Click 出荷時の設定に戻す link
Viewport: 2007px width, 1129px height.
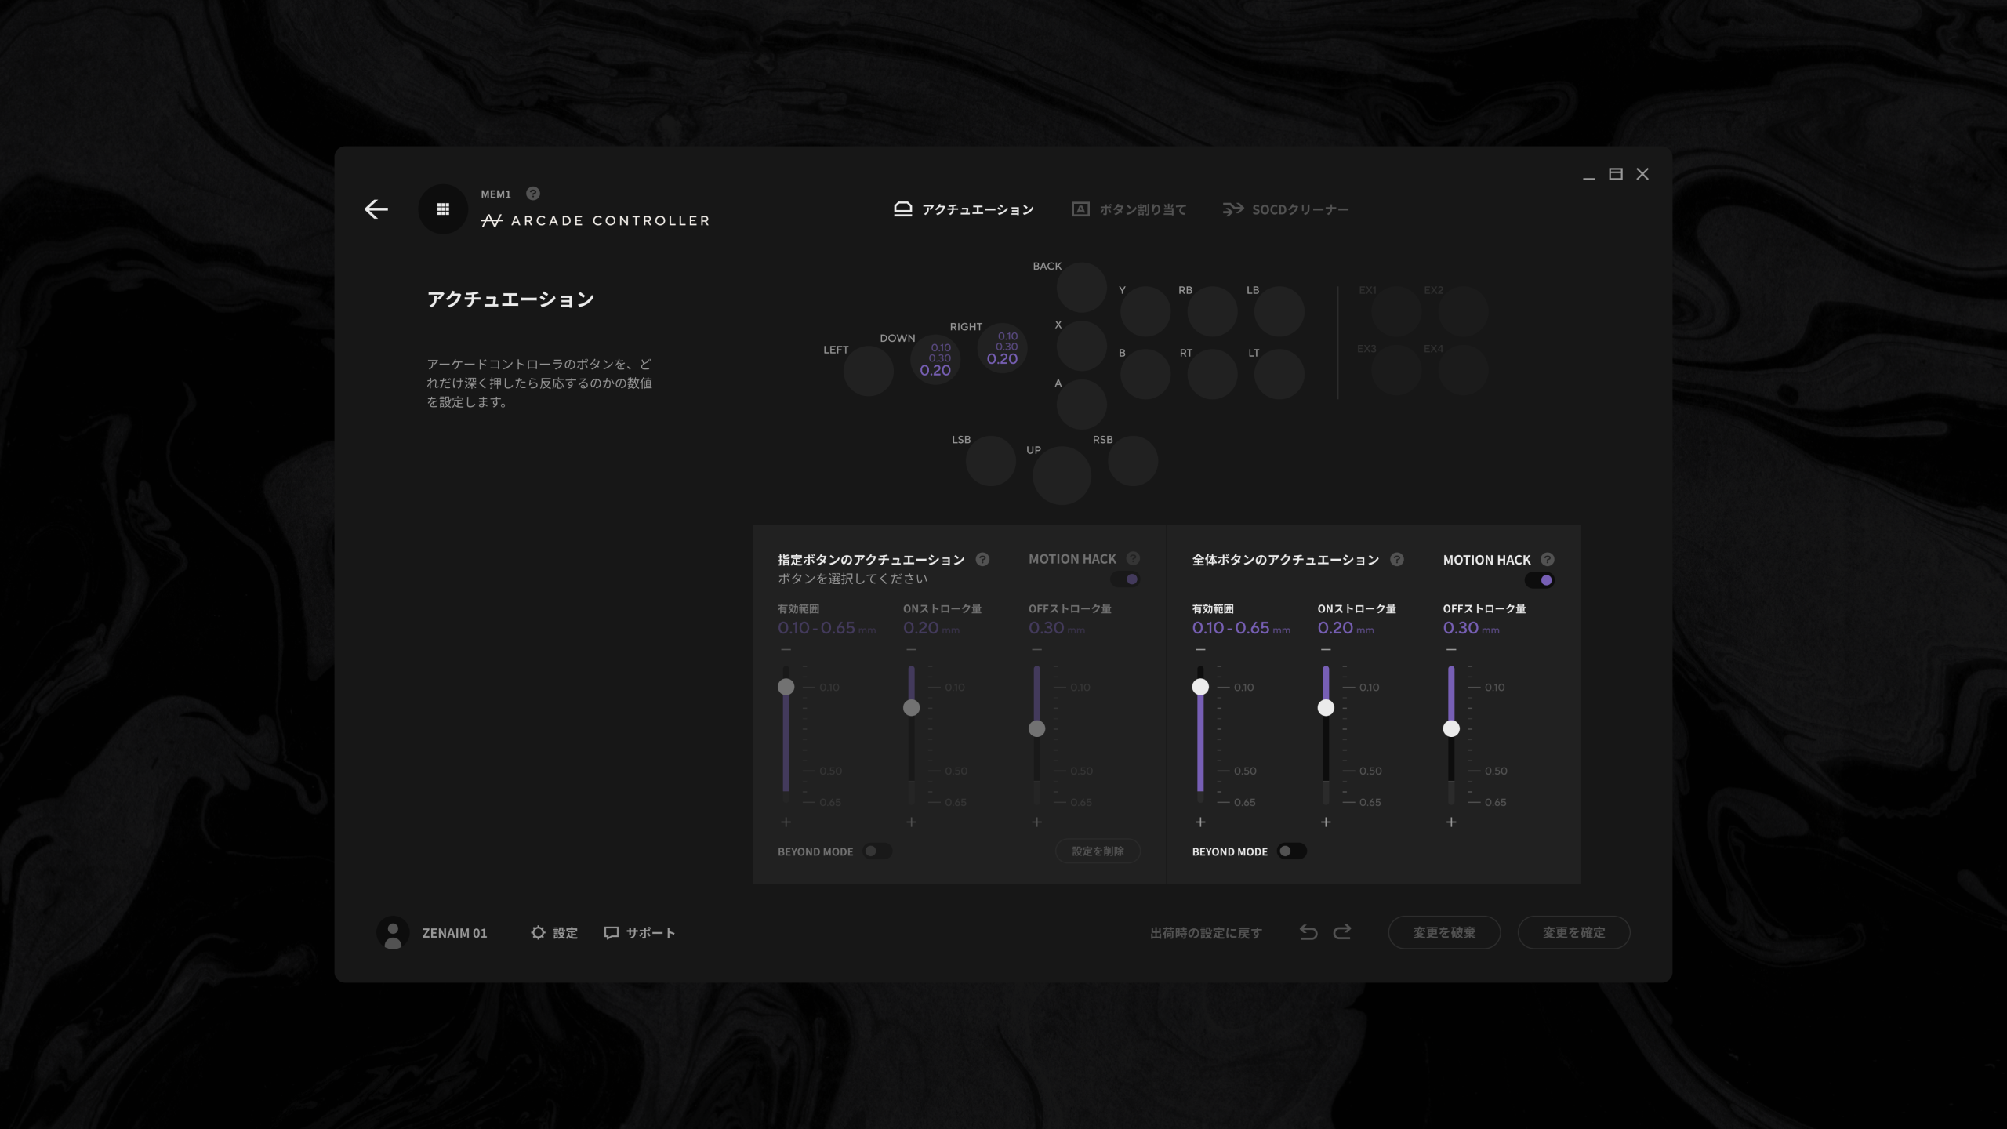1206,933
